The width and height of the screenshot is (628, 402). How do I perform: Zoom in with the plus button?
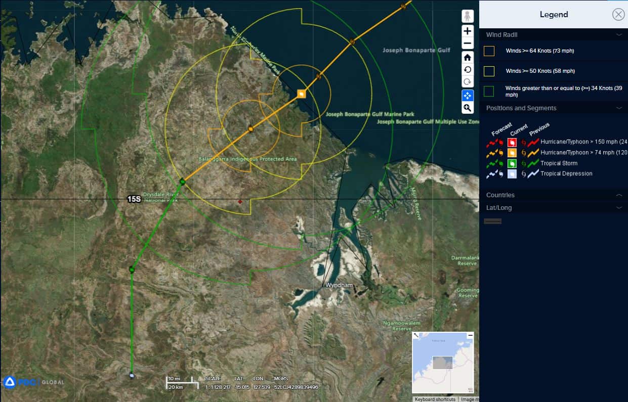pyautogui.click(x=467, y=31)
